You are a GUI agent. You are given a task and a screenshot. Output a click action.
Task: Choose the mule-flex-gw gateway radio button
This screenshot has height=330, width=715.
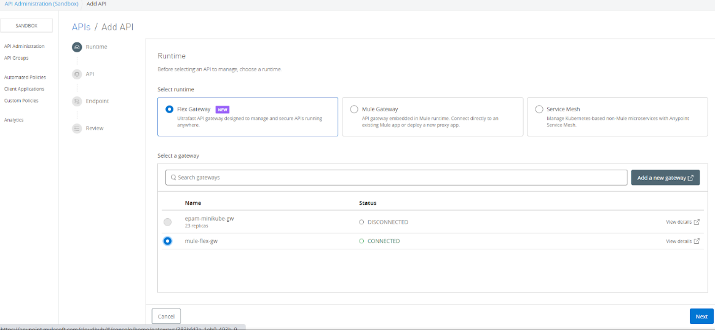(x=168, y=242)
